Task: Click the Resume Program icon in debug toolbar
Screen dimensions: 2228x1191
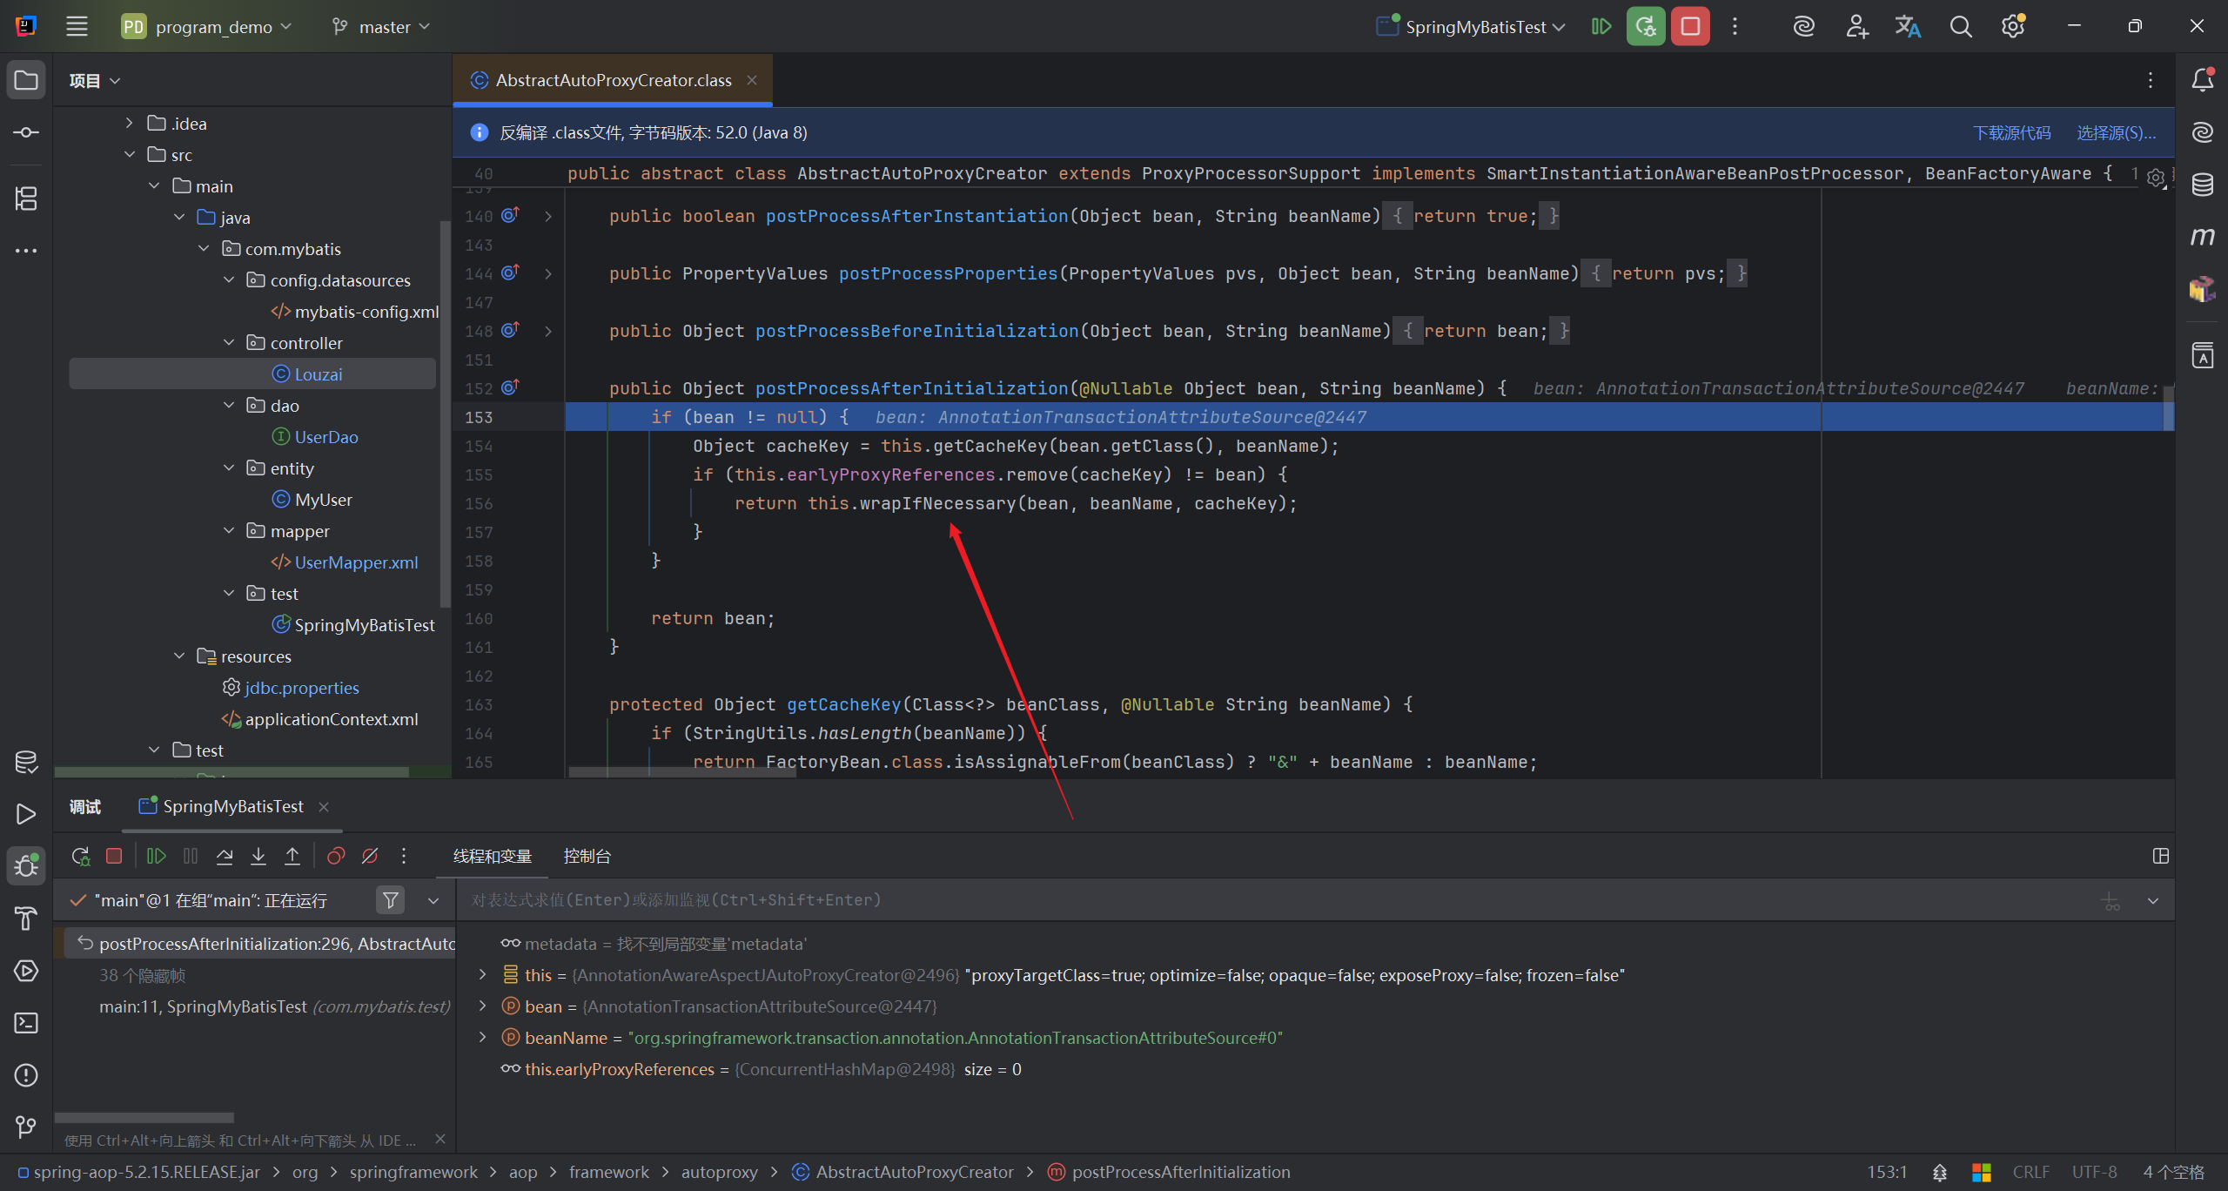Action: tap(157, 857)
